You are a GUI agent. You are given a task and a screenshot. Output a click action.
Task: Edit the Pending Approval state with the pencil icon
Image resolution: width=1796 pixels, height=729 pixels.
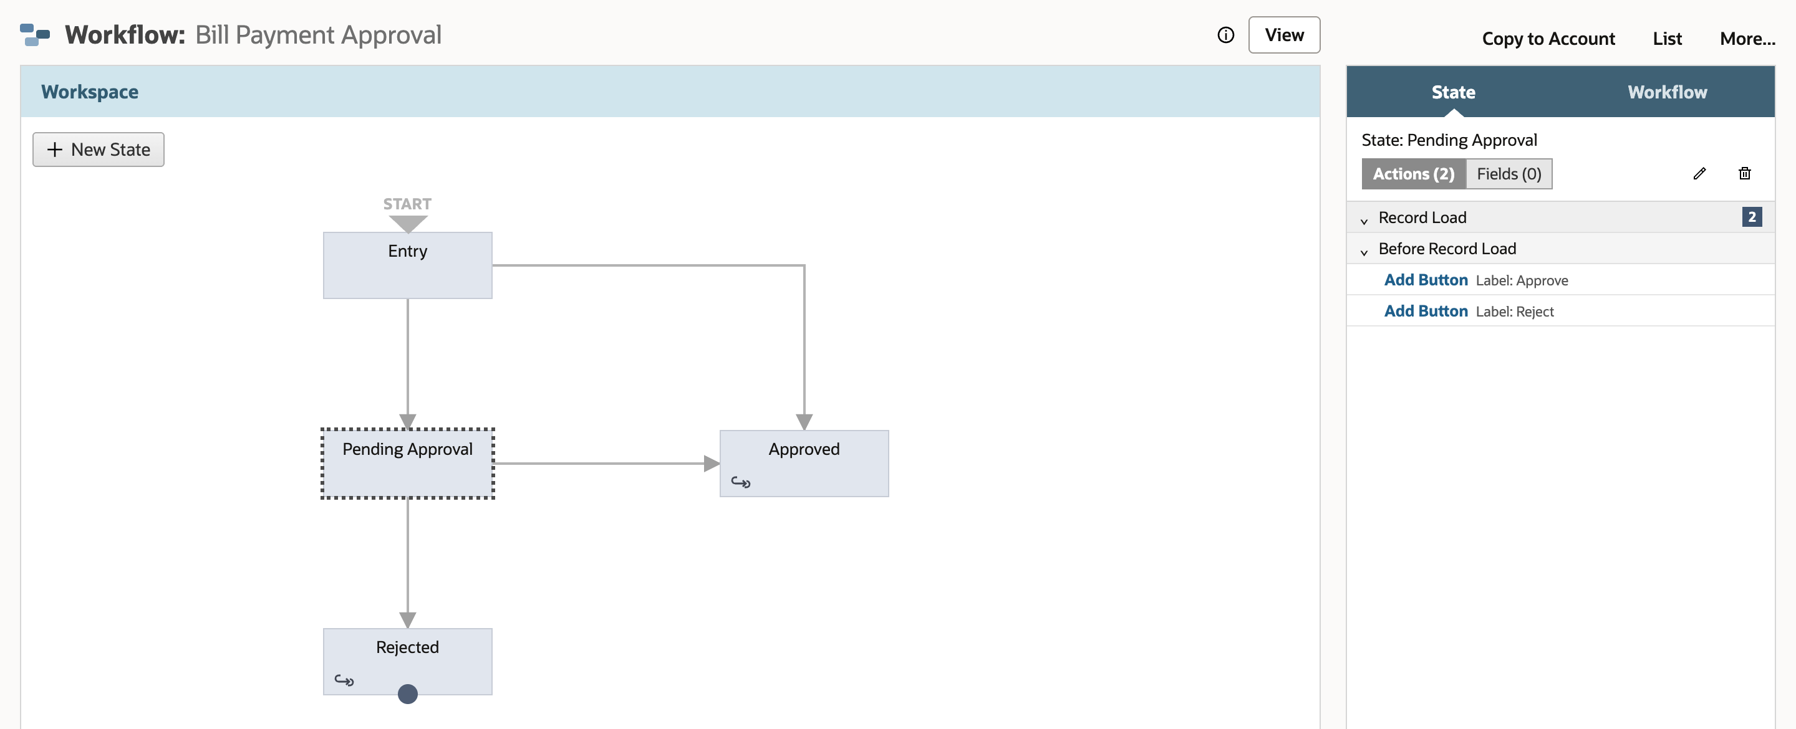1699,174
